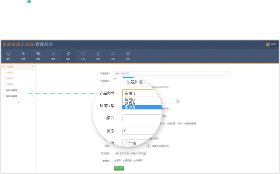
Task: Click the org-chart icon in navbar
Action: 113,54
